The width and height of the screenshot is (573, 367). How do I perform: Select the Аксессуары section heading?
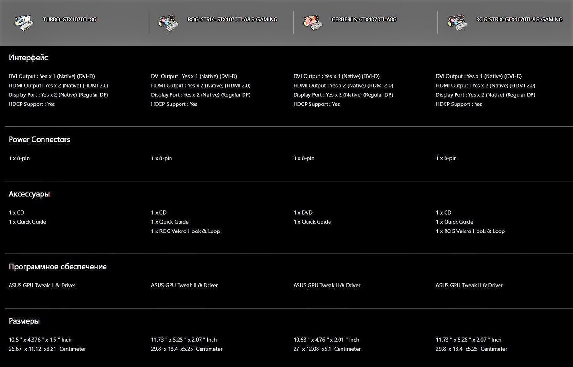pos(29,194)
